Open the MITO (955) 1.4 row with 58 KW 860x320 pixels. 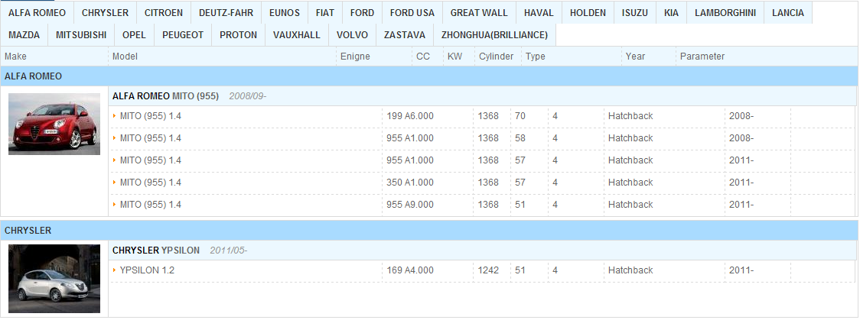point(483,138)
